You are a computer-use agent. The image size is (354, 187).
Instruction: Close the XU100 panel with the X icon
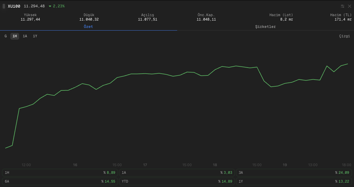click(x=350, y=6)
